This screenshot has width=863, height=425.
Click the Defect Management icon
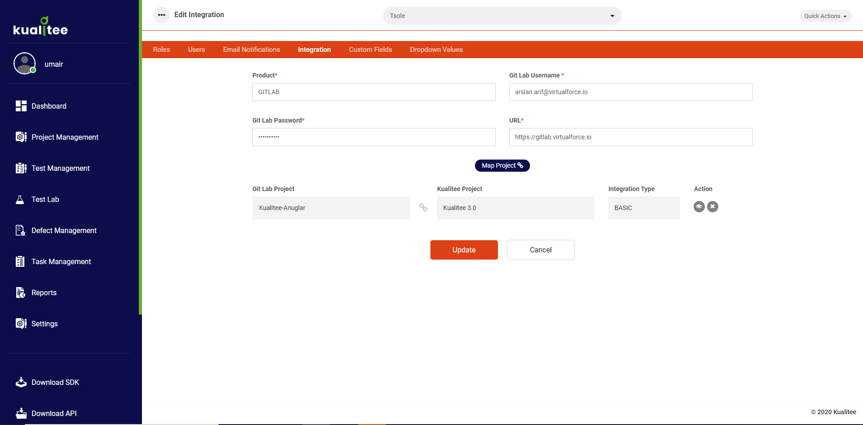point(21,230)
